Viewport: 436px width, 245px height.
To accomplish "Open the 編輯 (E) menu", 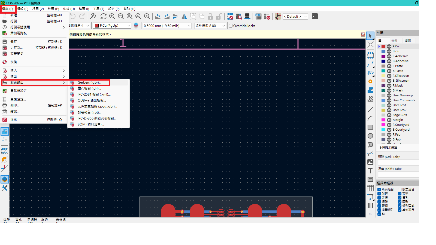I will pyautogui.click(x=23, y=9).
